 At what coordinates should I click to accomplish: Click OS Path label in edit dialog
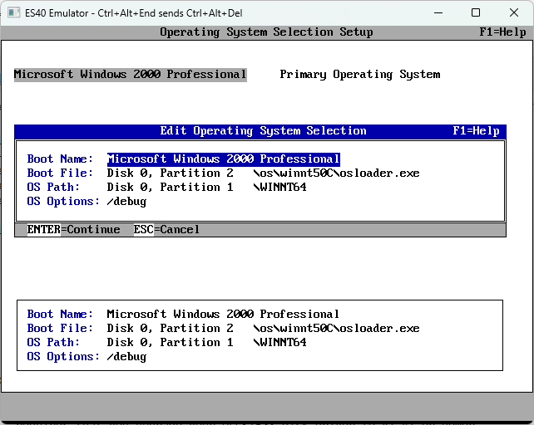(x=53, y=187)
